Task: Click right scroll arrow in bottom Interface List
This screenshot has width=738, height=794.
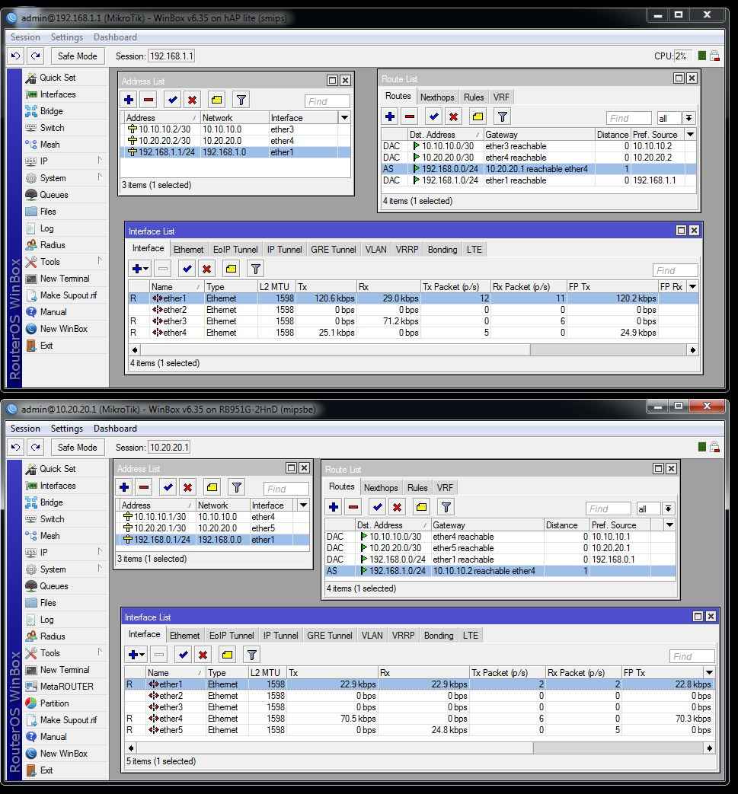Action: [709, 748]
